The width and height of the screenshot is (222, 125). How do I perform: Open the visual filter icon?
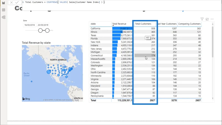[202, 19]
